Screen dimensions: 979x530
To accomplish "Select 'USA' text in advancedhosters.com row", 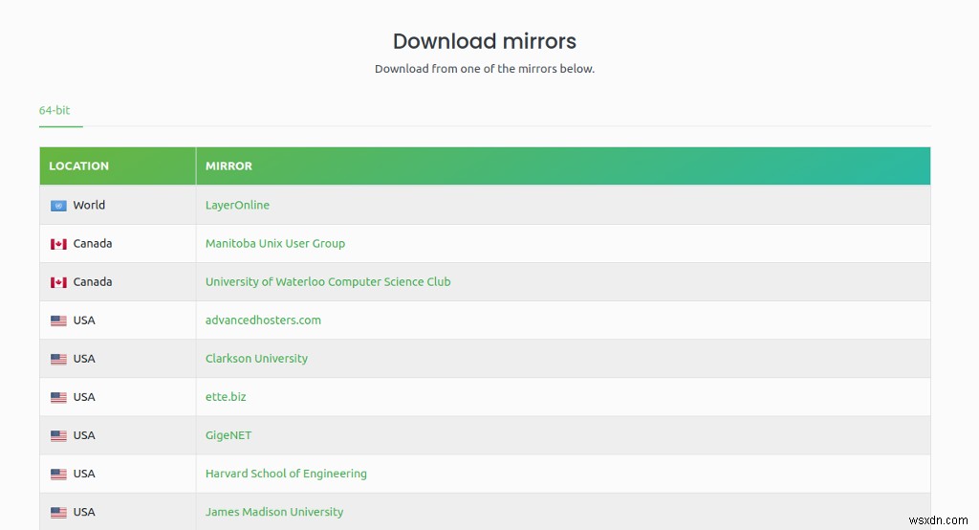I will pos(84,320).
